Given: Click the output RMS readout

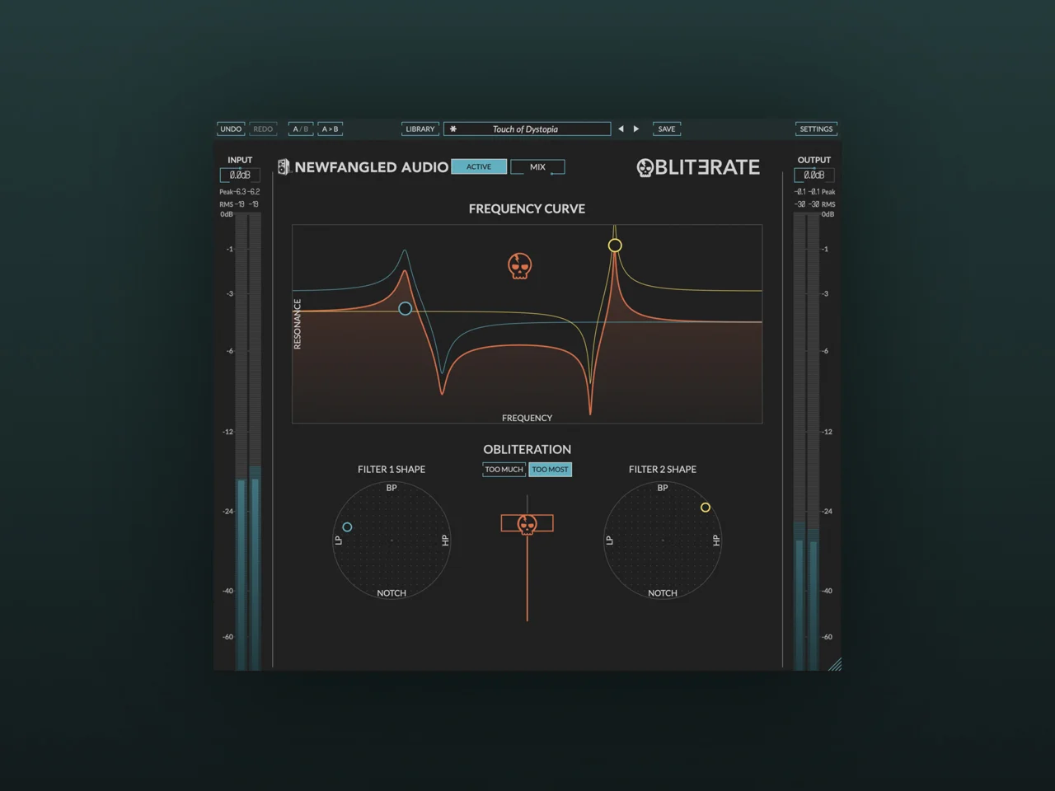Looking at the screenshot, I should click(814, 204).
